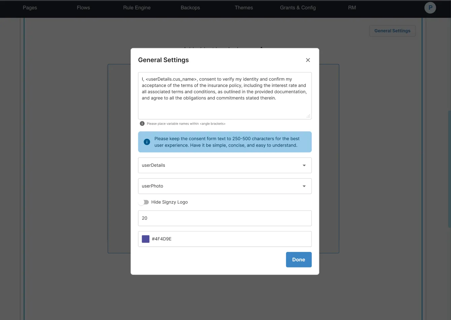Toggle the Hide Signzy Logo switch
This screenshot has width=451, height=320.
(x=144, y=202)
